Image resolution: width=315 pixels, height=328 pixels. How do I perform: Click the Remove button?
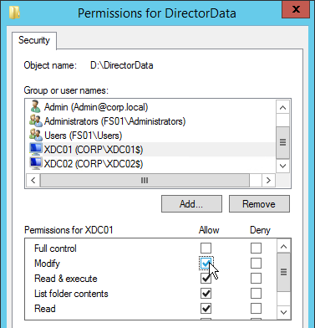click(x=259, y=204)
